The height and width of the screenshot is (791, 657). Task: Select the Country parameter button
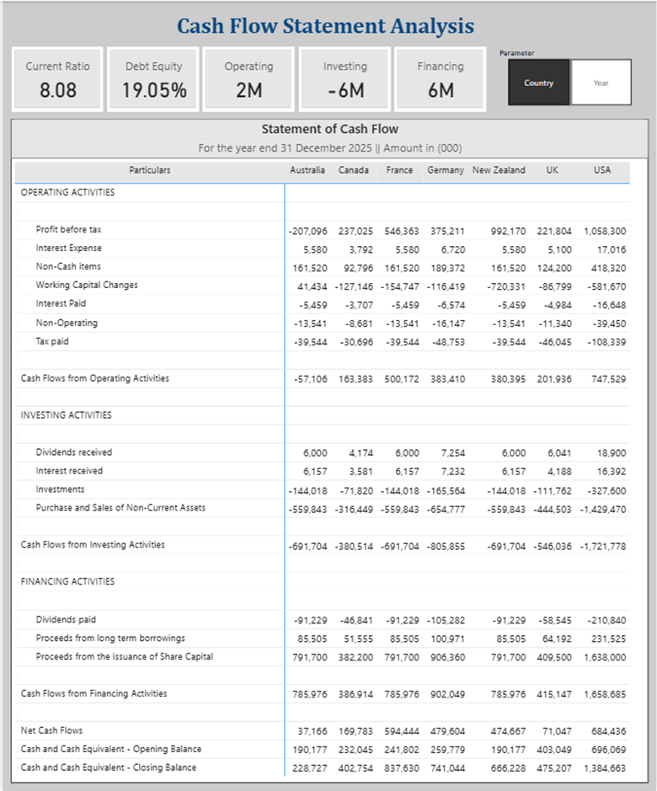pos(538,83)
